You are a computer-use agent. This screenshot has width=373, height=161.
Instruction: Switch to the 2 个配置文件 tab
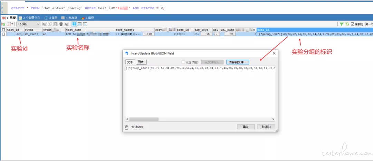click(x=30, y=18)
